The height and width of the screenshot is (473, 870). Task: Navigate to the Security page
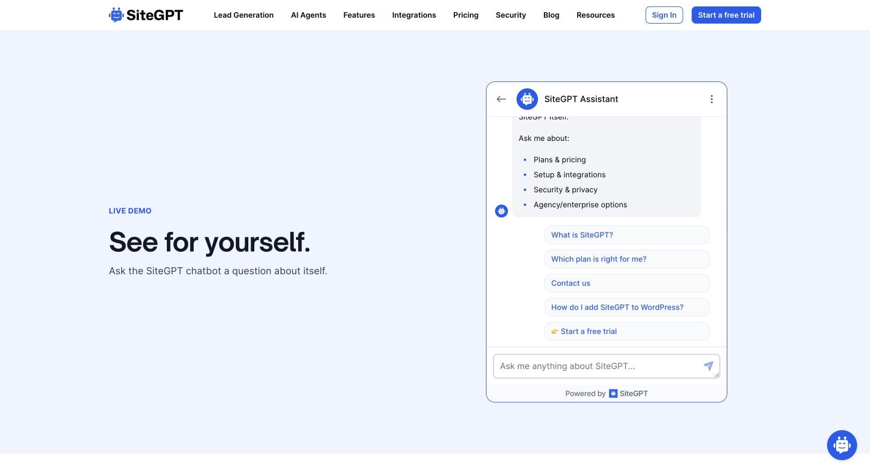pos(511,15)
